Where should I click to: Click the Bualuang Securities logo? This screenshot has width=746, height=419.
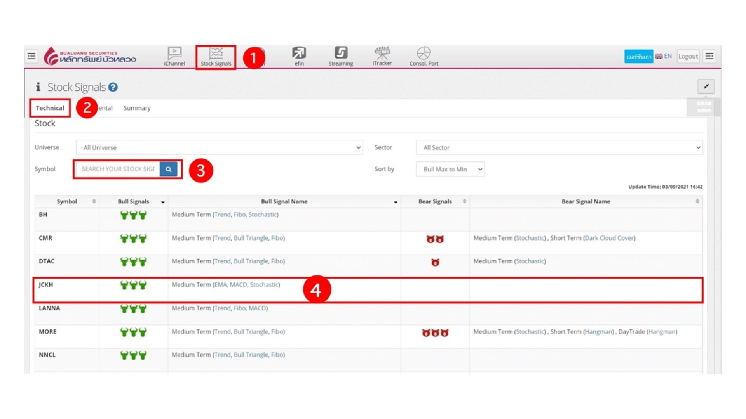90,56
